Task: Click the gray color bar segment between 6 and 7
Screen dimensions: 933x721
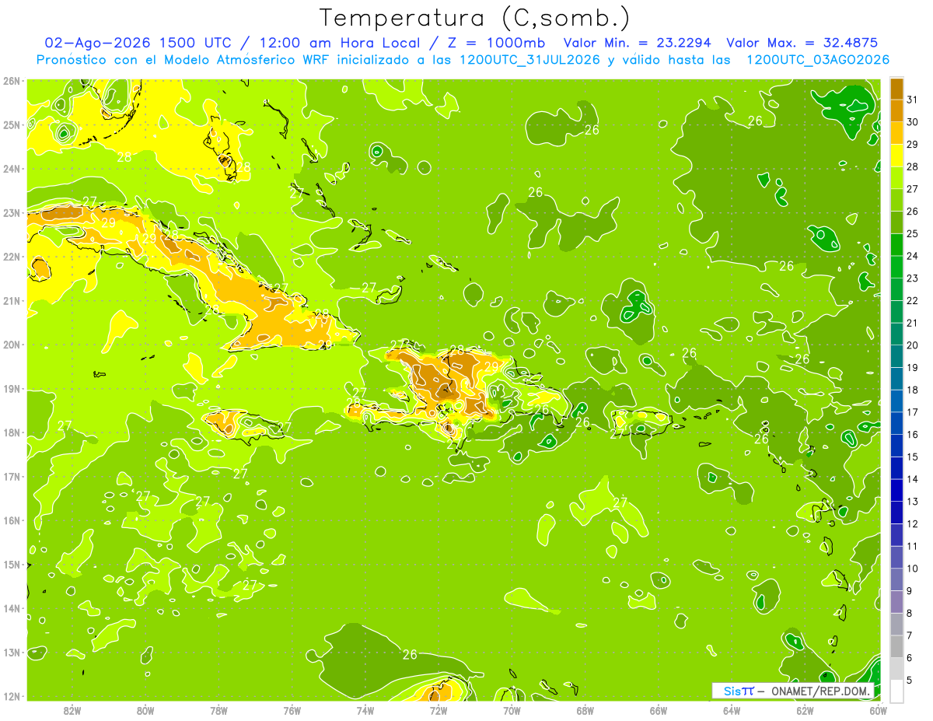Action: coord(896,646)
